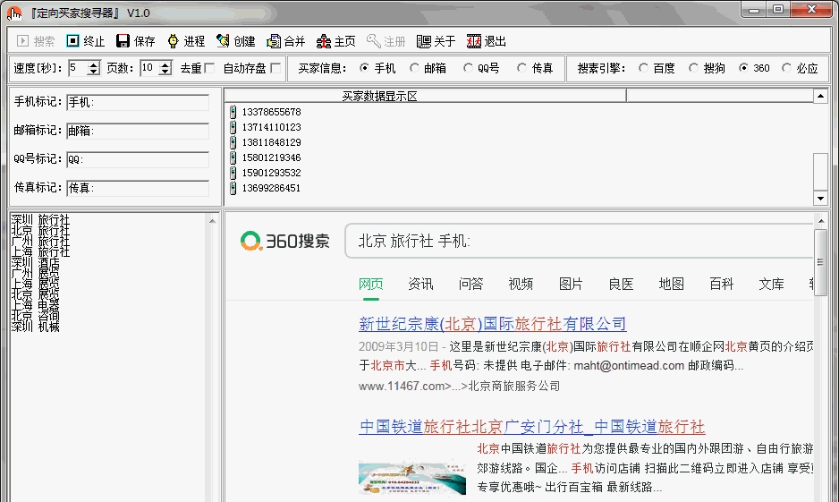Switch to the 文库 tab
This screenshot has height=502, width=839.
coord(771,284)
